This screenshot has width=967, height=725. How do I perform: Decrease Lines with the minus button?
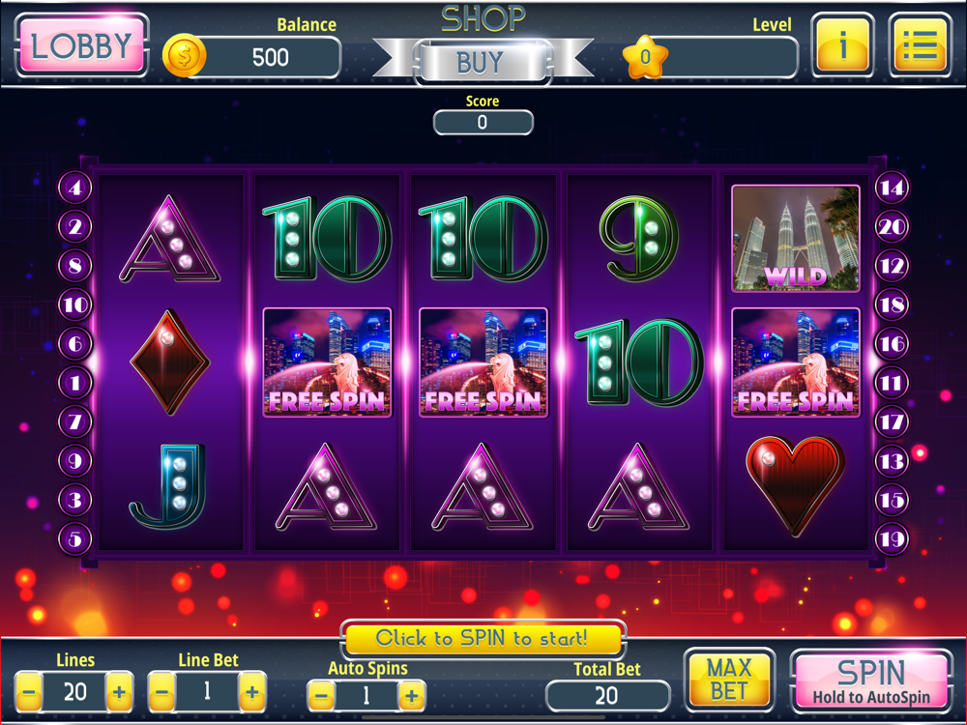(x=29, y=692)
